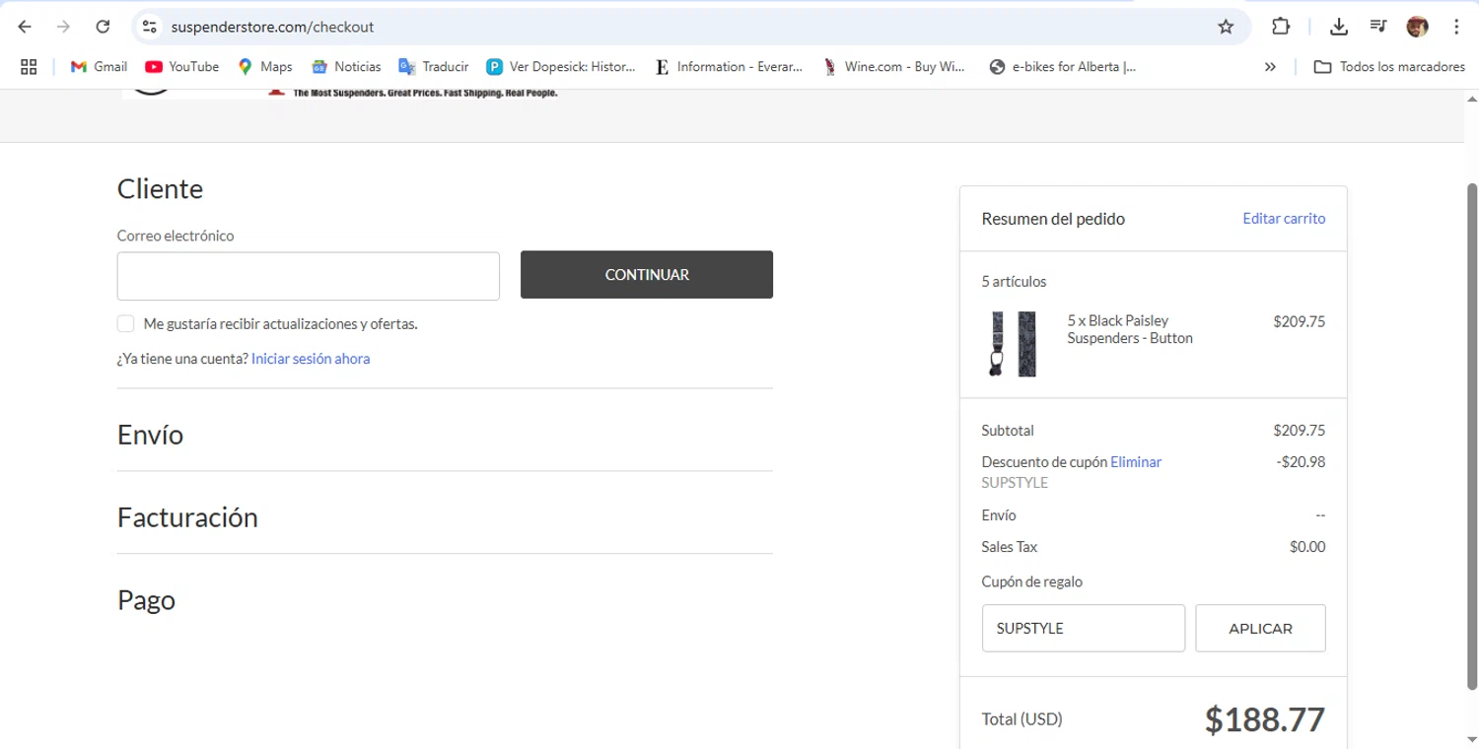Click the Black Paisley Suspenders thumbnail

coord(1013,344)
